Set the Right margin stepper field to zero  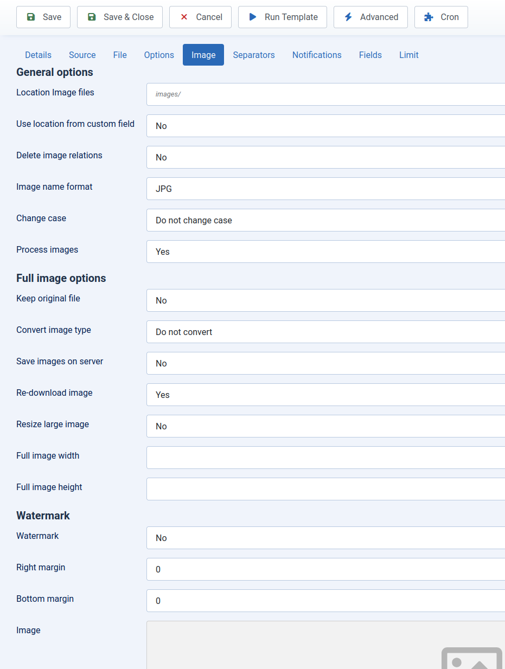pos(325,569)
